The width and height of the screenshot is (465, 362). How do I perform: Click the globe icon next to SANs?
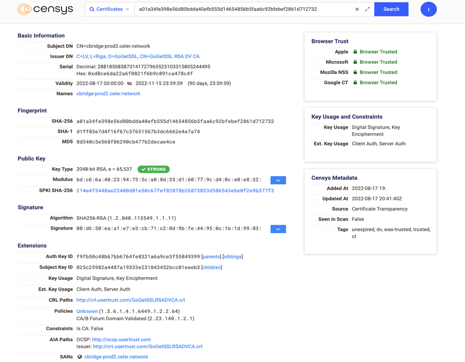pyautogui.click(x=80, y=357)
